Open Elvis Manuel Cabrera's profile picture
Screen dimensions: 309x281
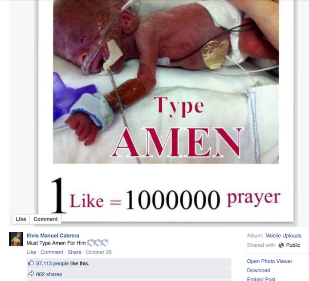[16, 239]
